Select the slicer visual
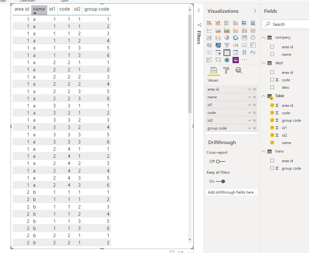Viewport: 309px width, 253px height. click(x=218, y=53)
